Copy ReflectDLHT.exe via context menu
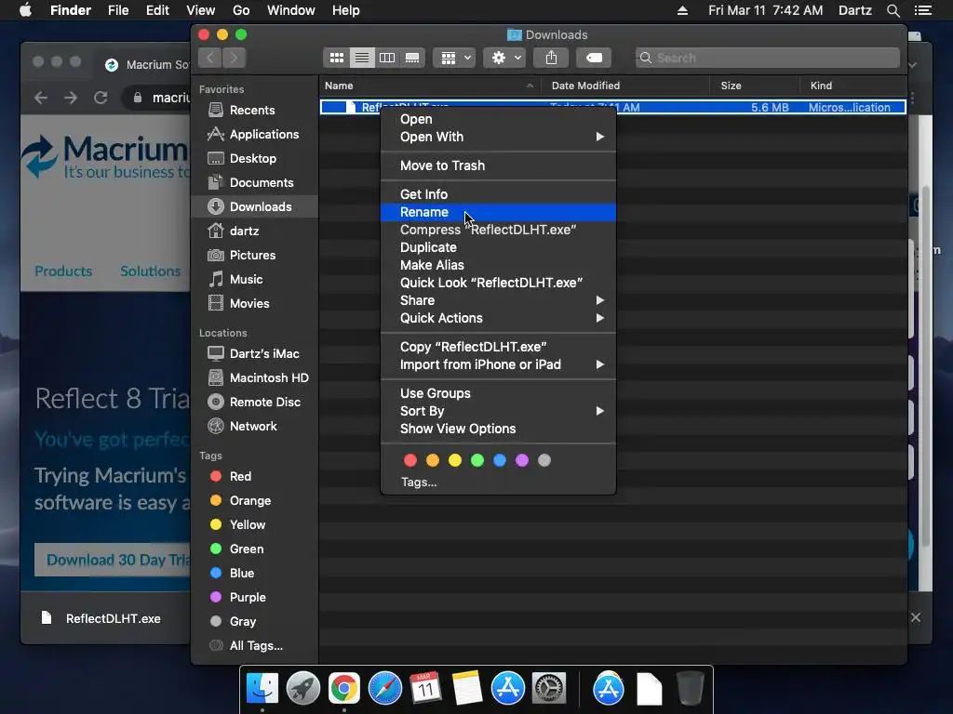 pos(498,347)
